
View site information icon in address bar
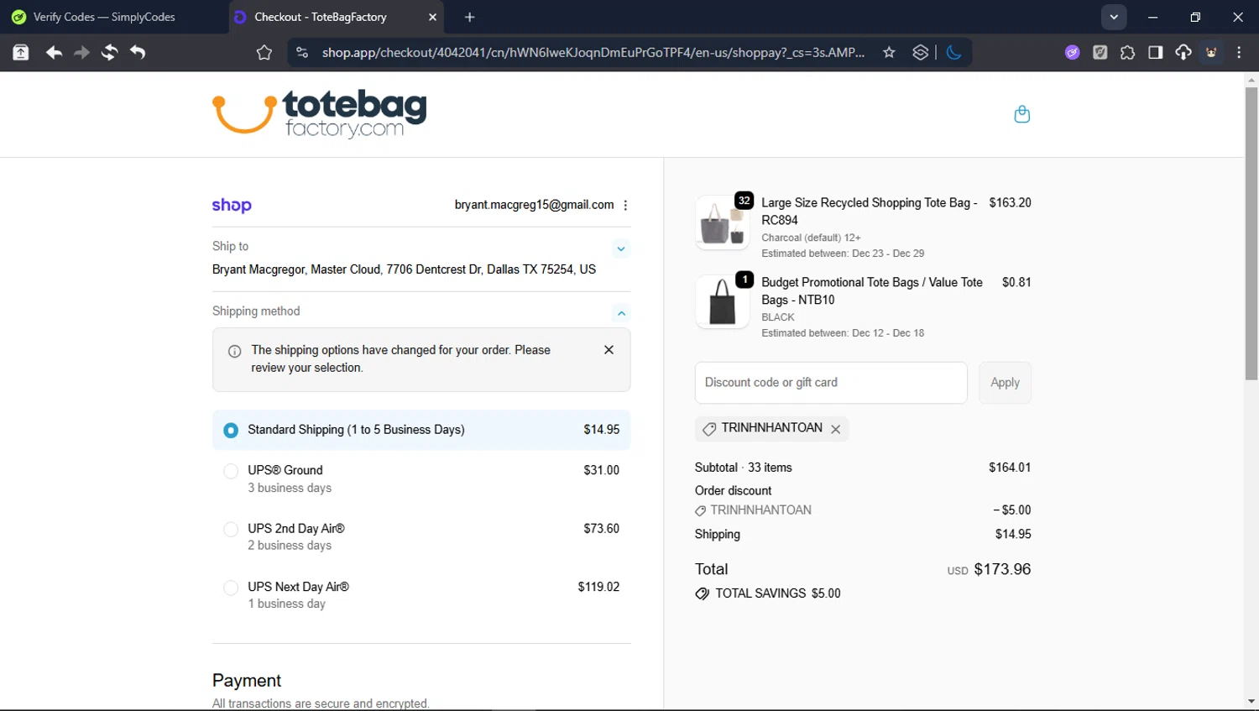coord(302,53)
